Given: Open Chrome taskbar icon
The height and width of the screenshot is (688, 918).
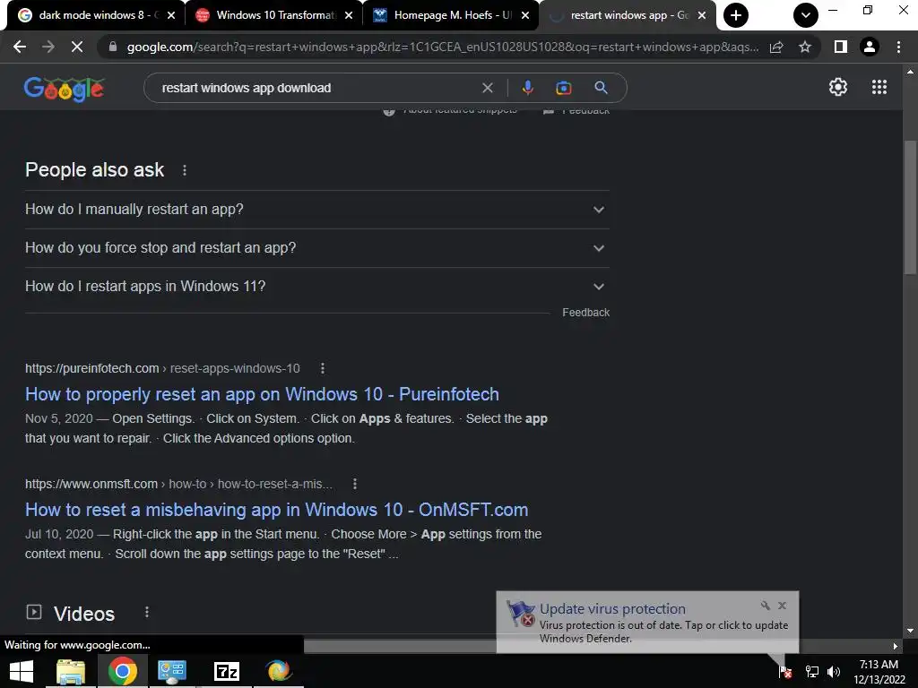Looking at the screenshot, I should (122, 671).
